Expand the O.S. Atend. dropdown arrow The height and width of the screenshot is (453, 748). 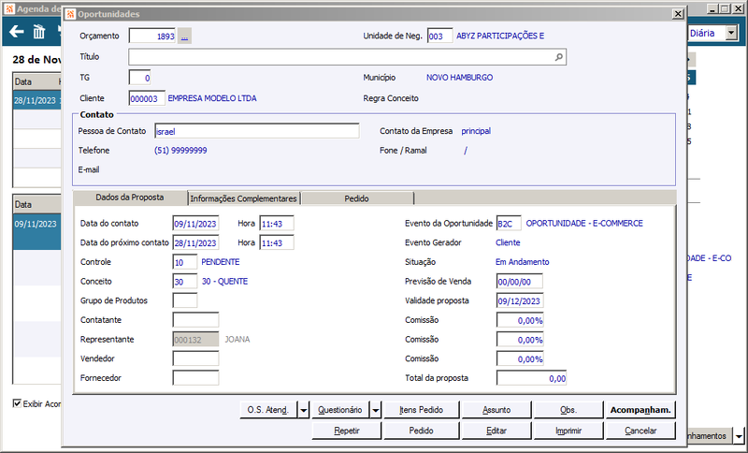pyautogui.click(x=303, y=410)
